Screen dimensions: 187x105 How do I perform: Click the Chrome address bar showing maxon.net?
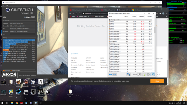tap(95, 13)
